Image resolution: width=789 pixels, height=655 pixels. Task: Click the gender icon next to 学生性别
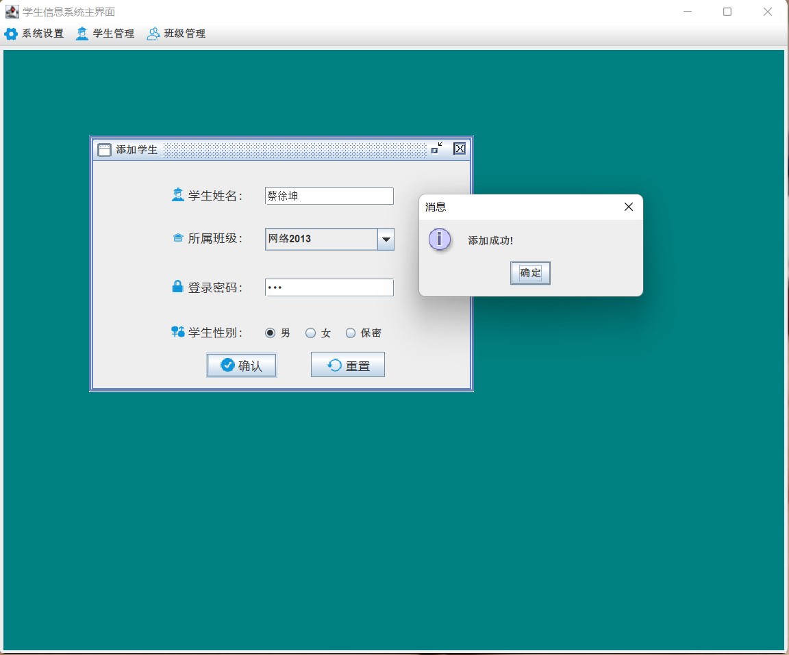[177, 332]
